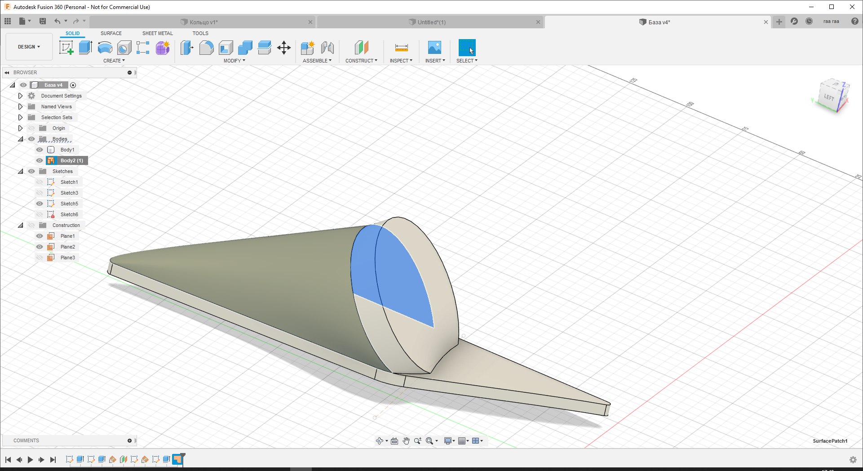Expand the Named Views node
The width and height of the screenshot is (863, 471).
(x=20, y=107)
